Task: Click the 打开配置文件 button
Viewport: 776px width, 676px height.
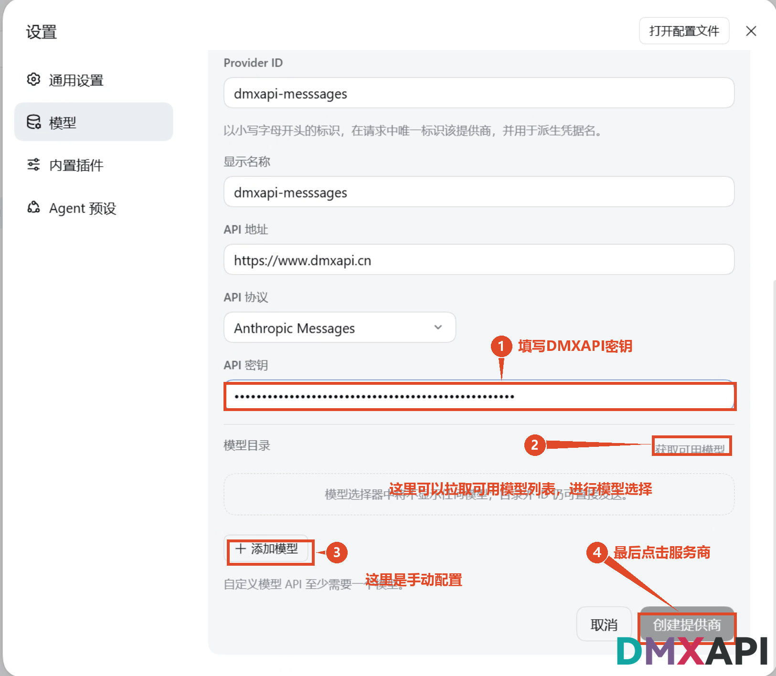Action: (684, 31)
